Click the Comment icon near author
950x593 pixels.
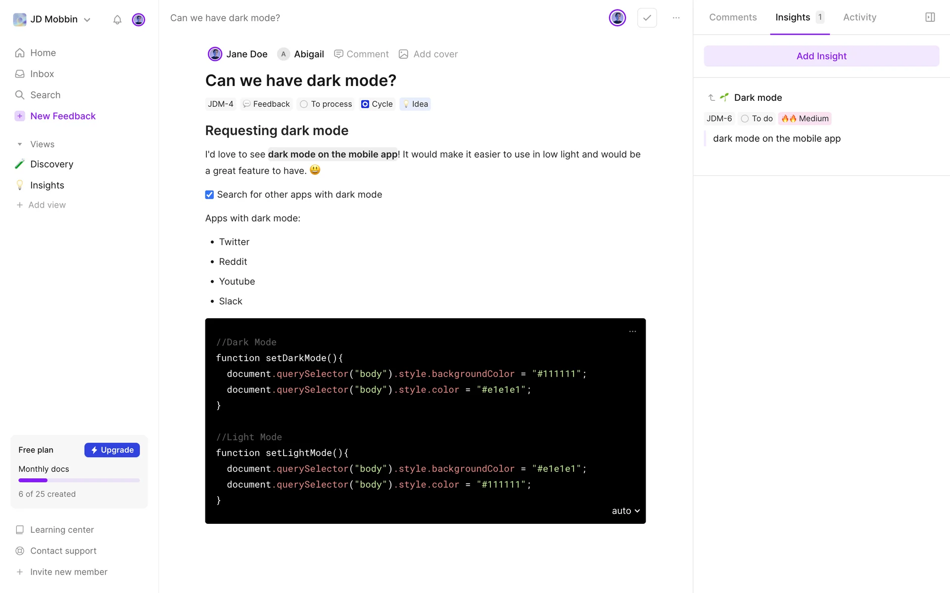click(x=338, y=54)
